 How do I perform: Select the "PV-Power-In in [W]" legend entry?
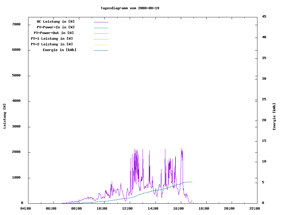tap(56, 27)
